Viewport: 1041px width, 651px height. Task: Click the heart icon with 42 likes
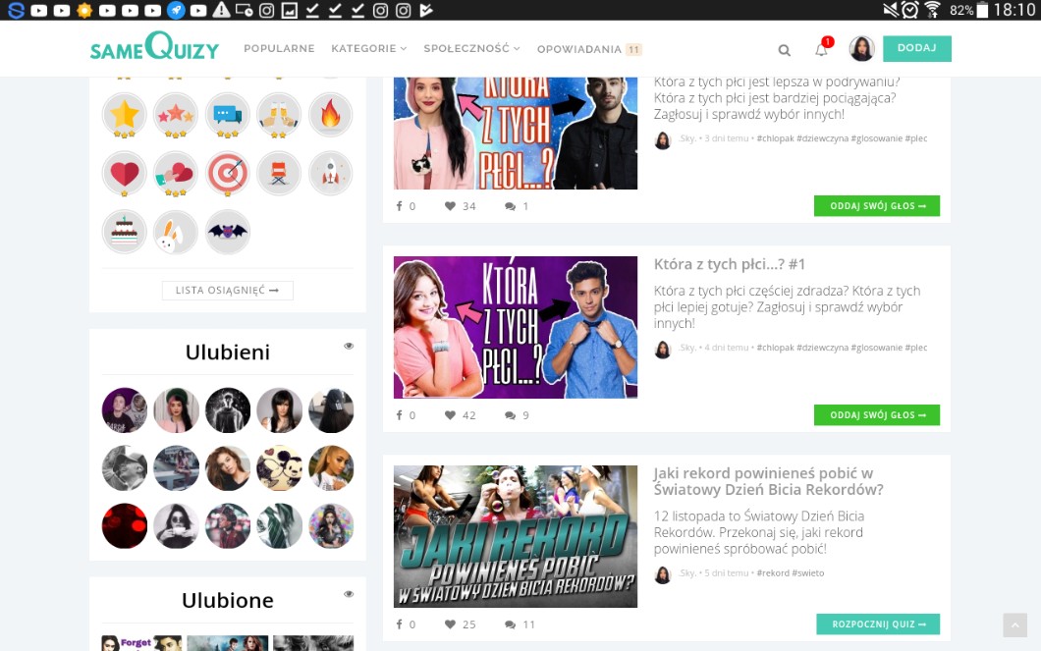450,415
